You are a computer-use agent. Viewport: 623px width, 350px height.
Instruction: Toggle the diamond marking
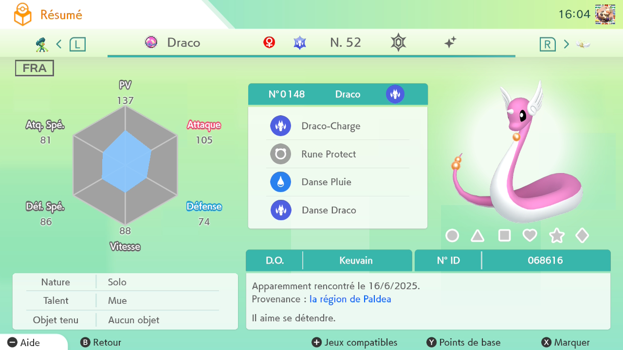(582, 236)
